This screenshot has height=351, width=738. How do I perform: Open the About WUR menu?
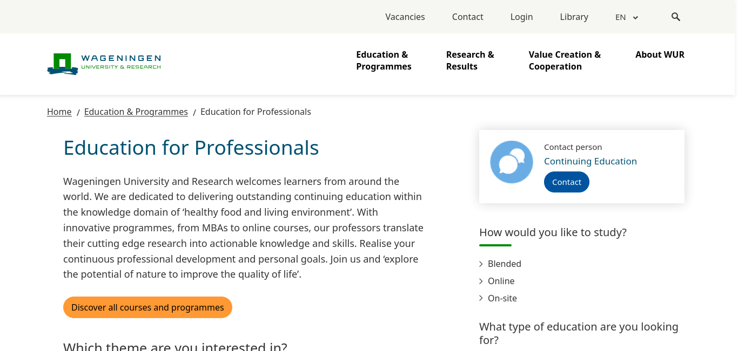(660, 54)
